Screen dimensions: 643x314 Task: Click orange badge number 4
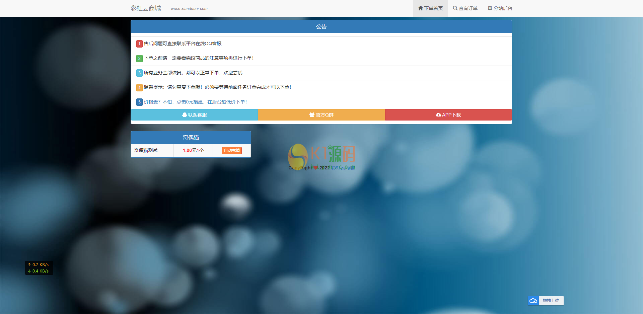(139, 88)
